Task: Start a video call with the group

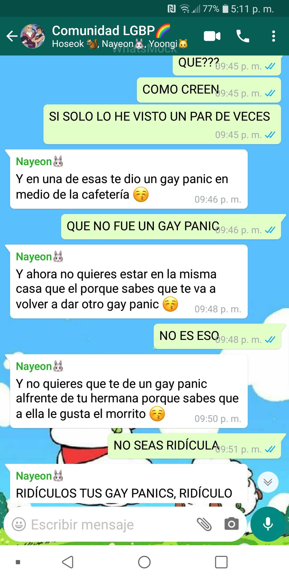Action: (212, 36)
